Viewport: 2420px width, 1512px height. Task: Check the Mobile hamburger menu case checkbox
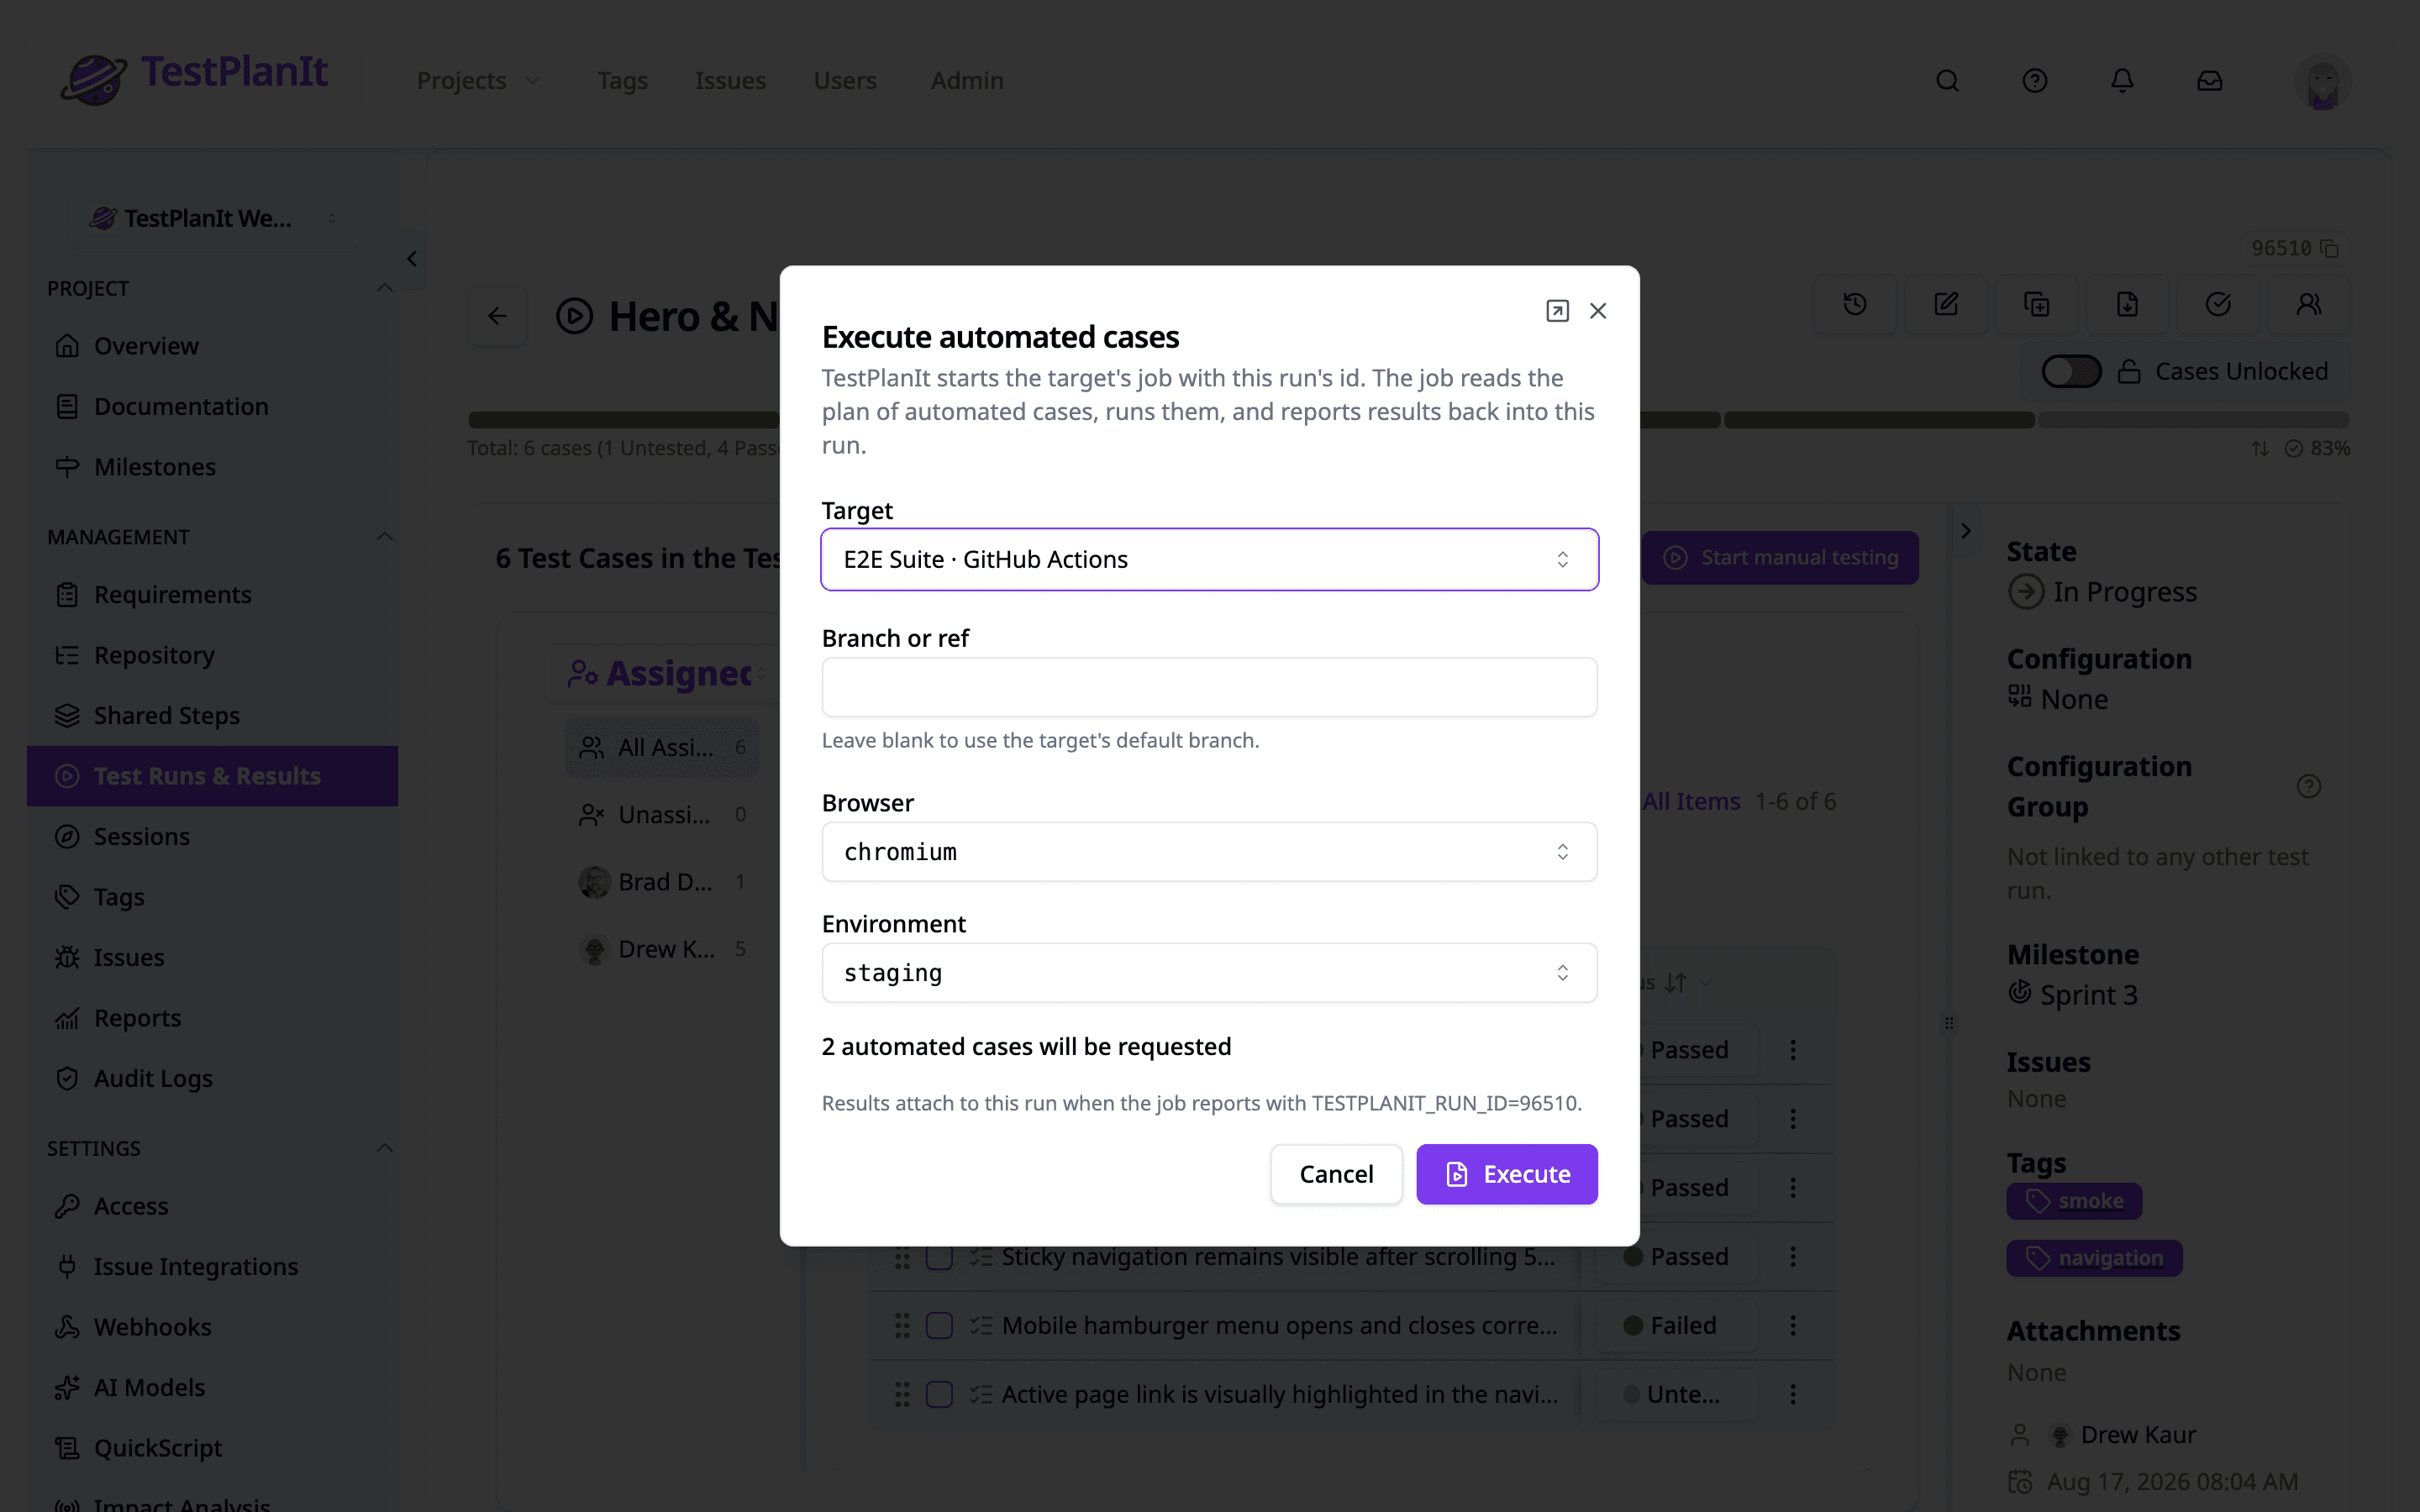click(939, 1326)
